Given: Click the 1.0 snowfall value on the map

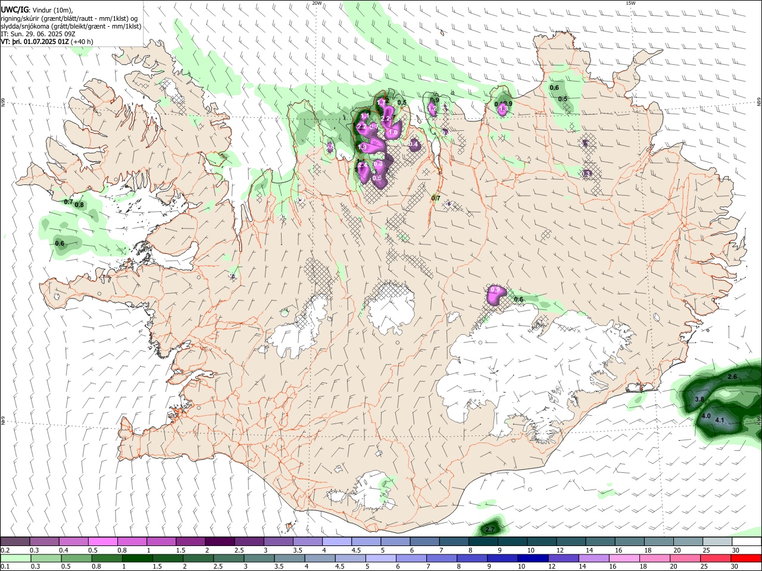Looking at the screenshot, I should pyautogui.click(x=393, y=132).
